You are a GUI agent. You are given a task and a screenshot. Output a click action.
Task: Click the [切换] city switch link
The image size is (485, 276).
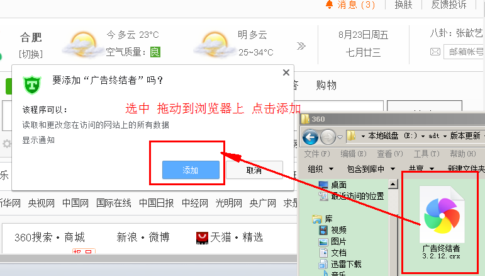[31, 54]
